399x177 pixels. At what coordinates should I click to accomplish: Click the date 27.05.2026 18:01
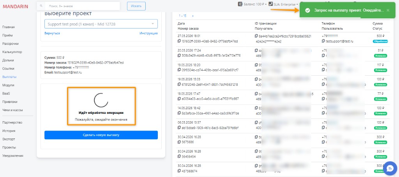(189, 36)
